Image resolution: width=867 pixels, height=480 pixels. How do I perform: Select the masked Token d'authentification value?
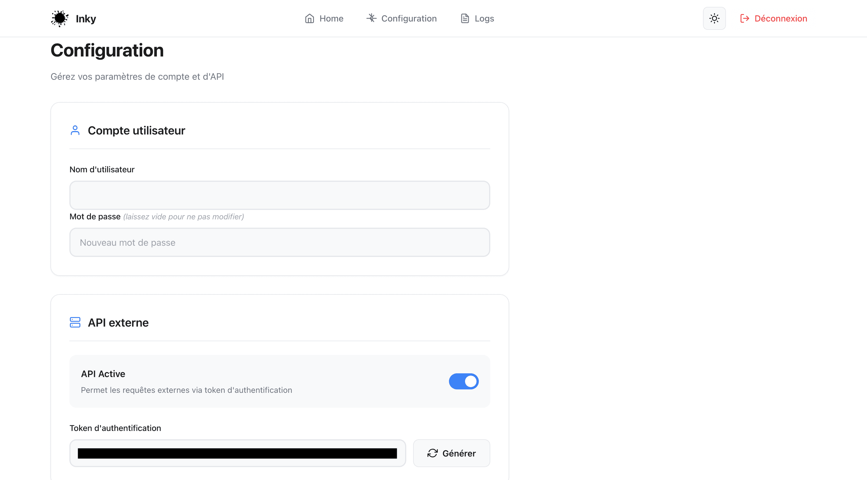237,453
